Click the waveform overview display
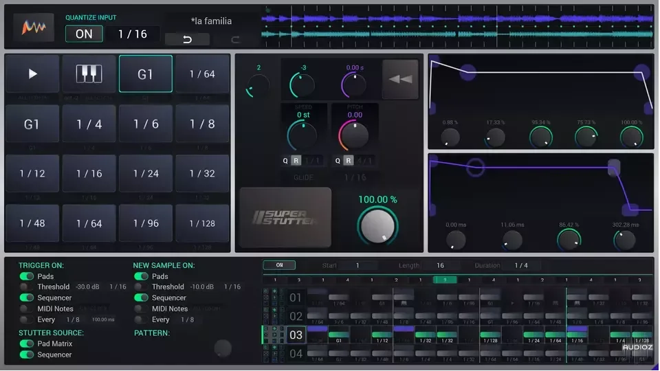This screenshot has width=660, height=371. click(457, 26)
